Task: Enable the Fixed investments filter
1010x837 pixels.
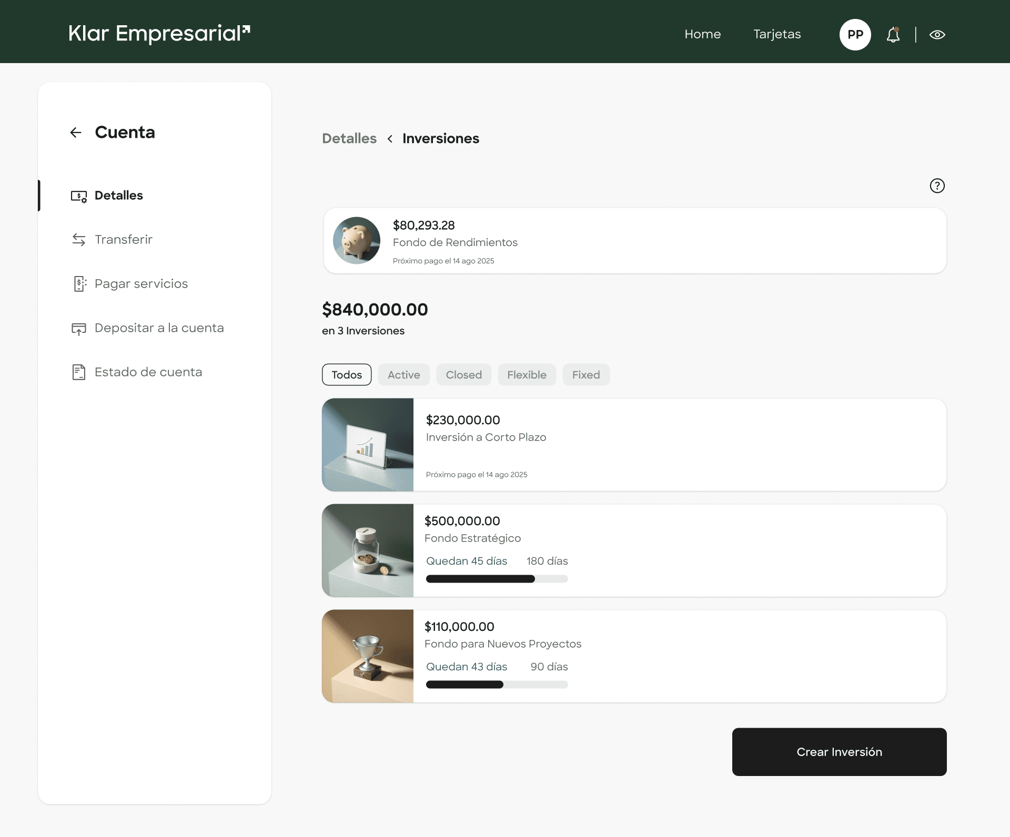Action: (585, 374)
